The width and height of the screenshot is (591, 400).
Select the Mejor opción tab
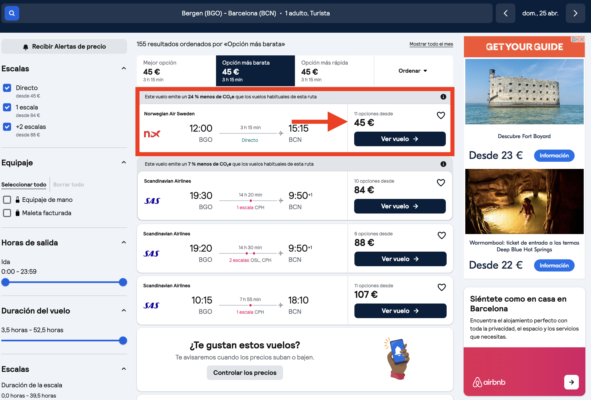[x=176, y=71]
